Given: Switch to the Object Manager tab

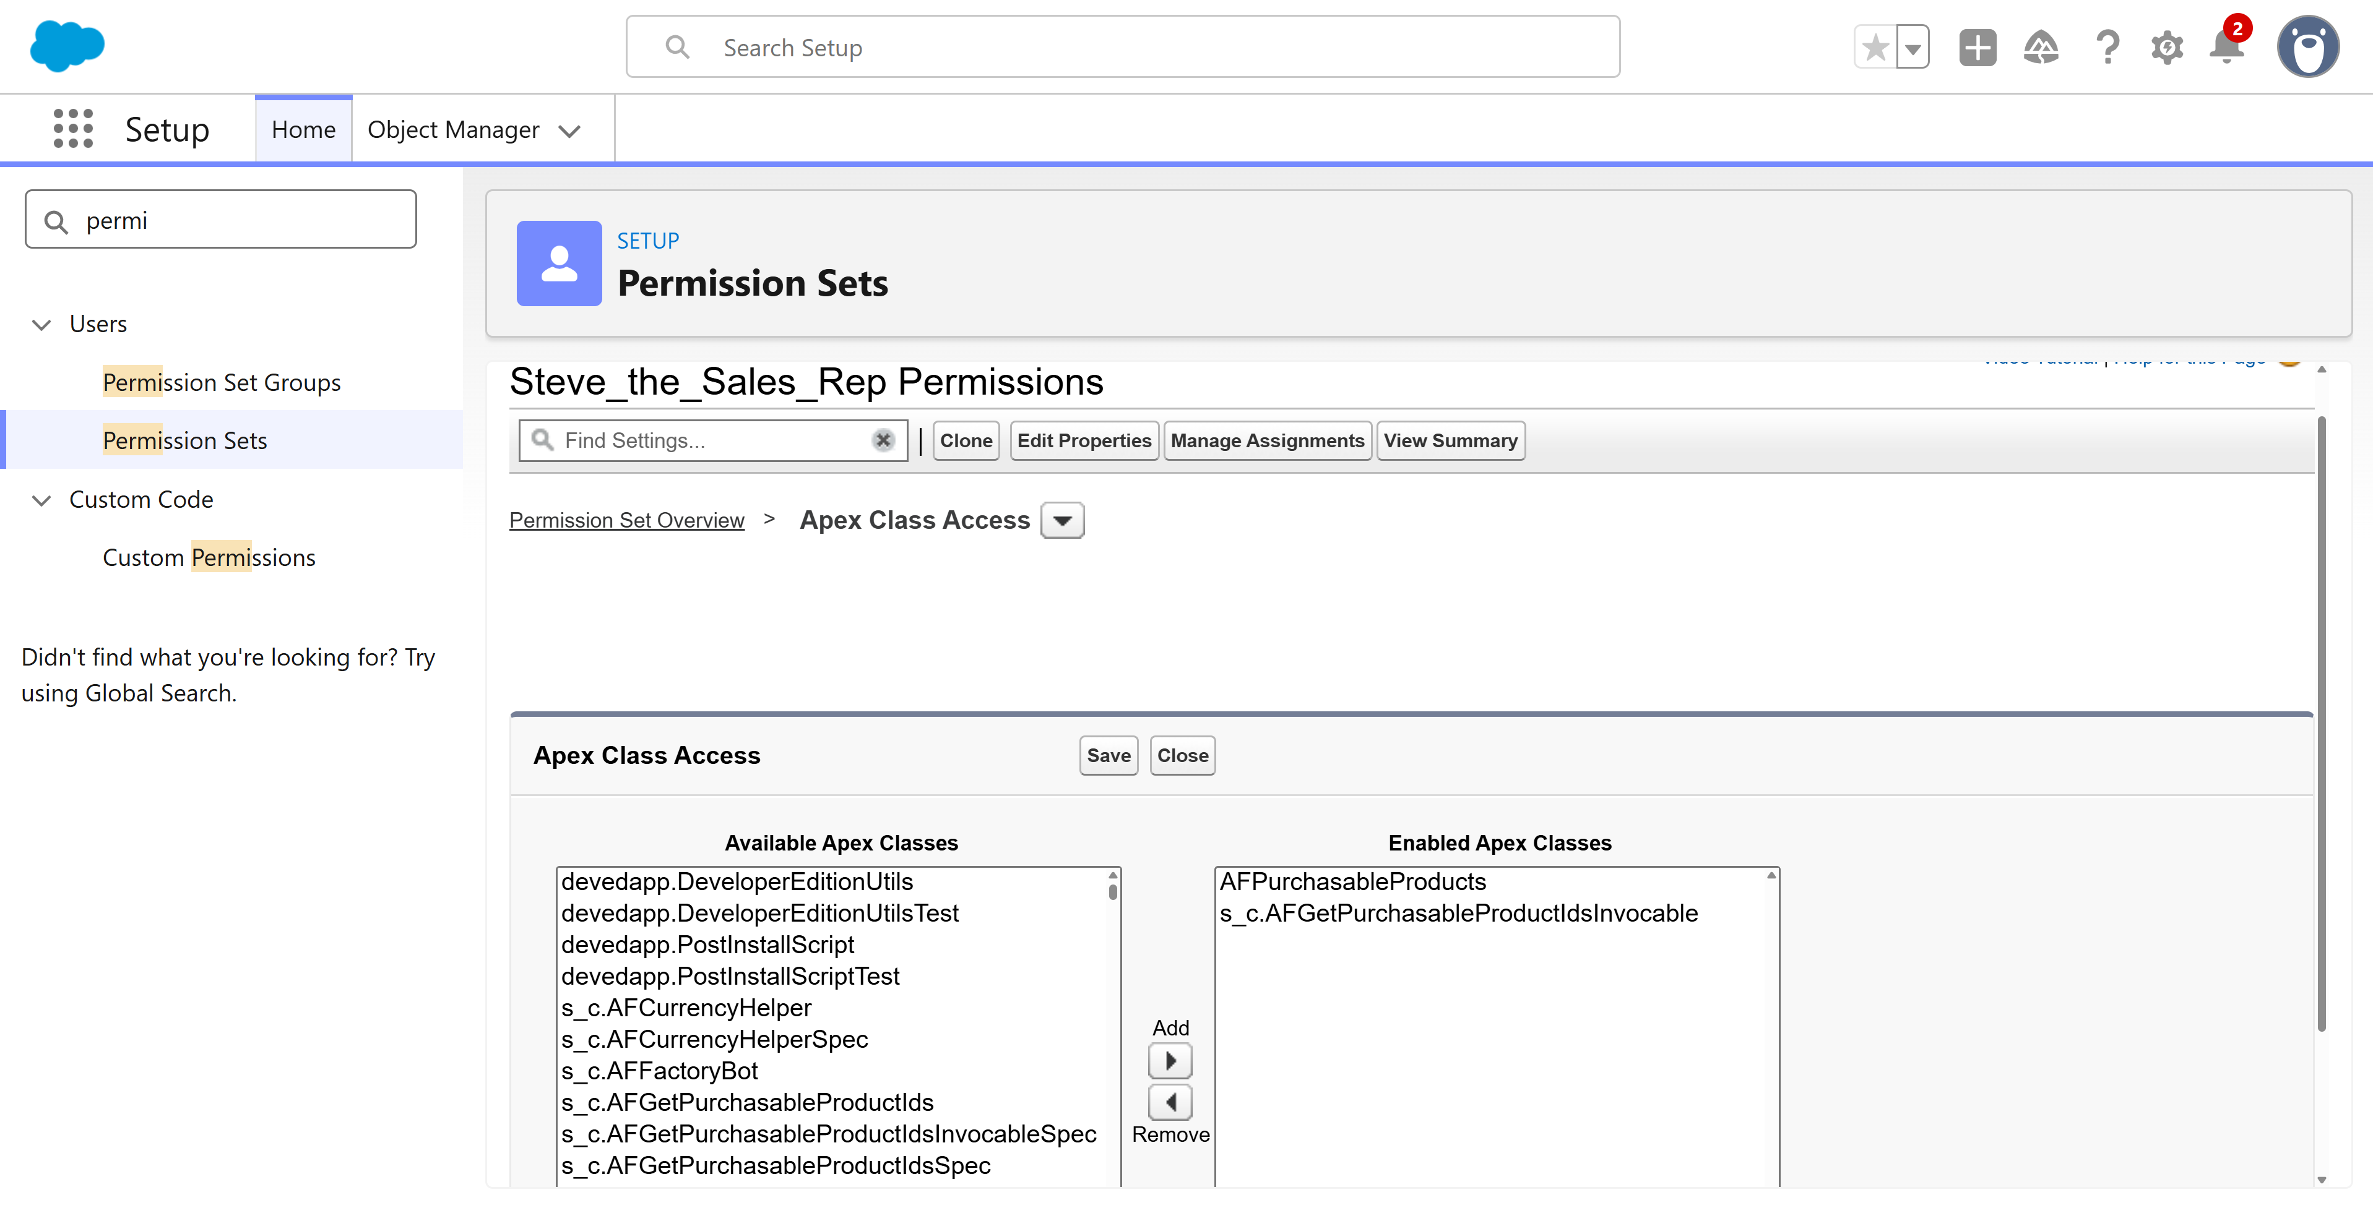Looking at the screenshot, I should coord(453,129).
